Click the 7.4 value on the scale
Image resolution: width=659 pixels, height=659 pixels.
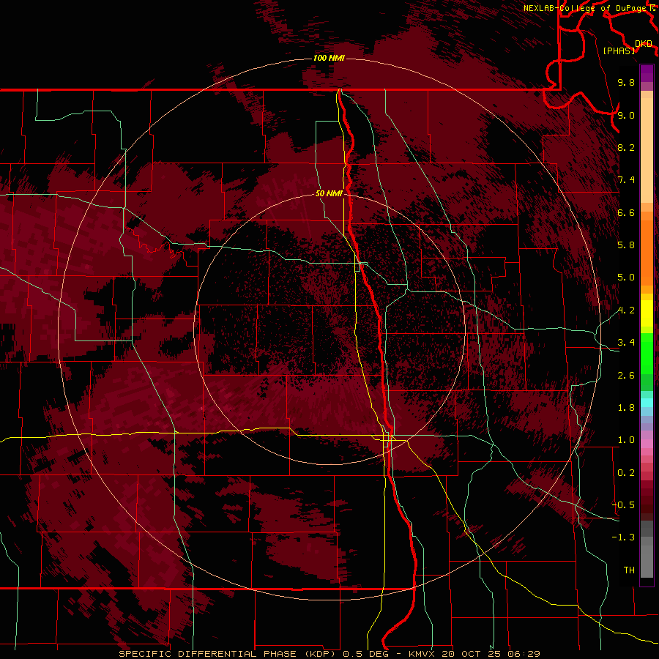[626, 180]
